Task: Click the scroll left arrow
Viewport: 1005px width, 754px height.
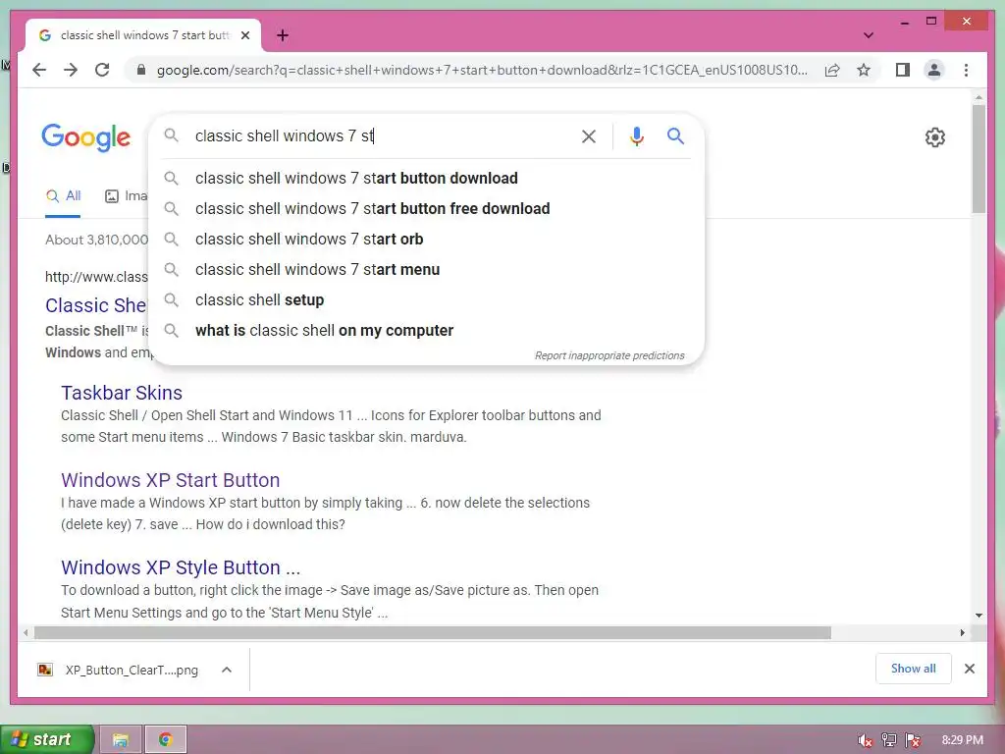Action: tap(25, 633)
